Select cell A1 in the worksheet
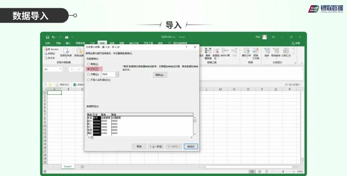This screenshot has height=176, width=347. (54, 93)
